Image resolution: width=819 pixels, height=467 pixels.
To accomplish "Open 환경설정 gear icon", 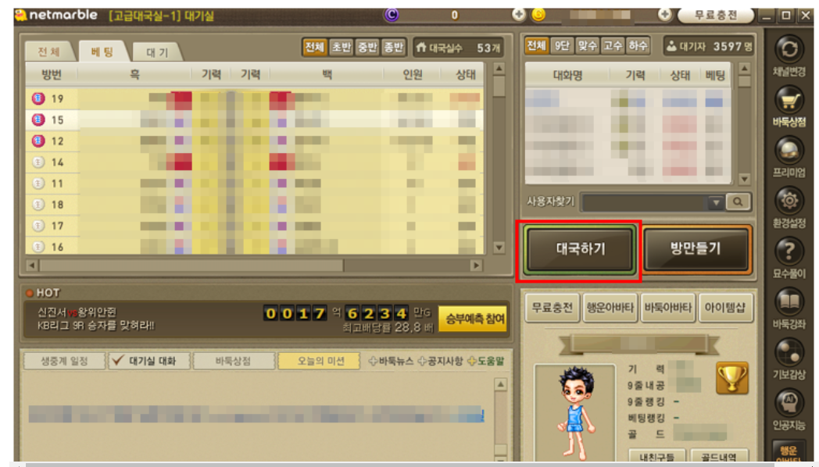I will coord(789,201).
